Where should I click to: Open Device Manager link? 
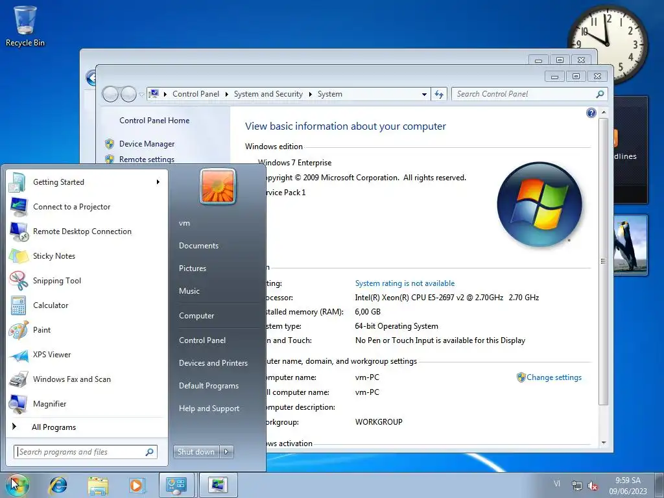coord(147,144)
